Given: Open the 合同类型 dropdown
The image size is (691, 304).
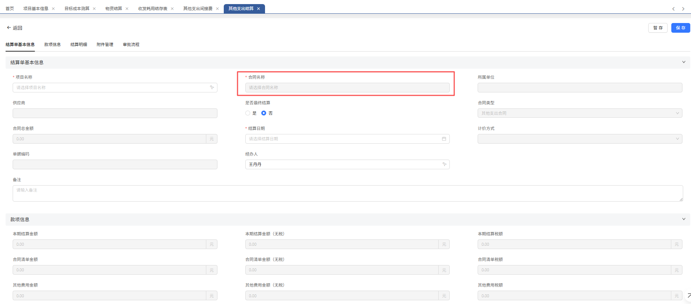Looking at the screenshot, I should [579, 113].
